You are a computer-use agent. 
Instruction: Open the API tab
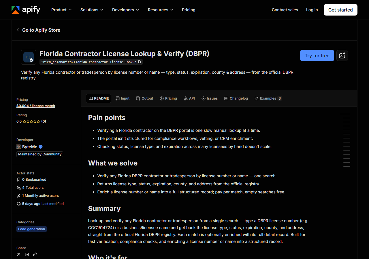tap(189, 98)
